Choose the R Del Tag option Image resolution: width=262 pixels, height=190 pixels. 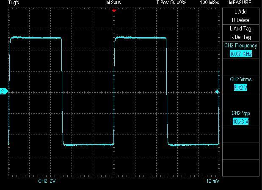tap(240, 37)
